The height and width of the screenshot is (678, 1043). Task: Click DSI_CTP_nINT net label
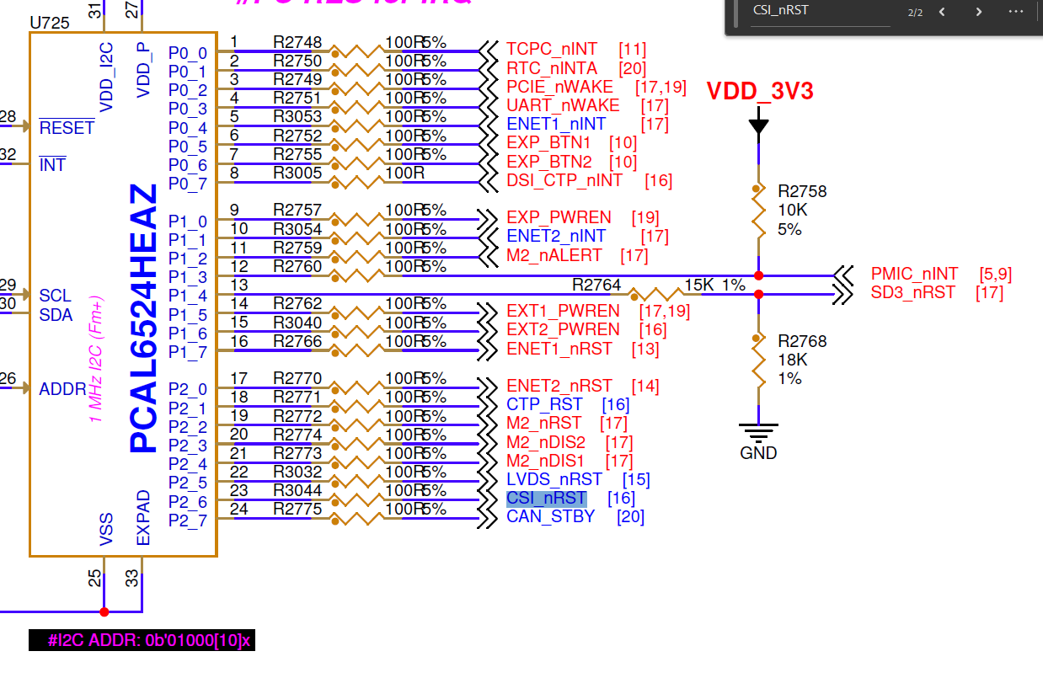click(x=564, y=180)
